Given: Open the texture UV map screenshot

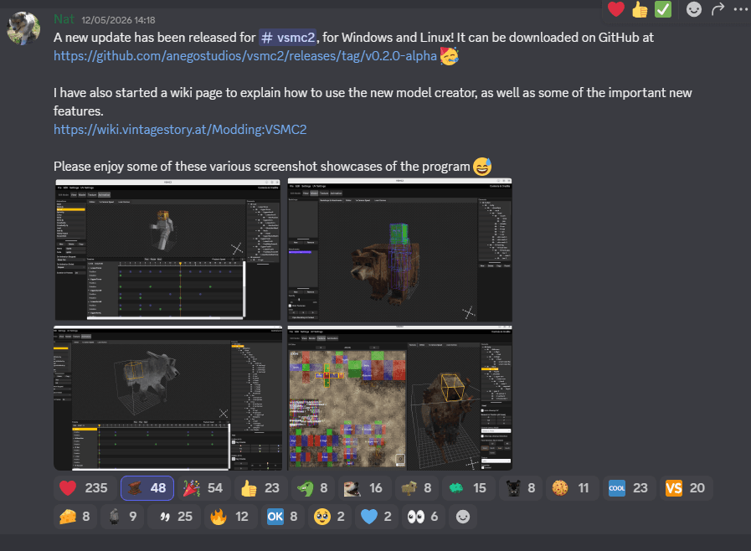Looking at the screenshot, I should tap(400, 398).
